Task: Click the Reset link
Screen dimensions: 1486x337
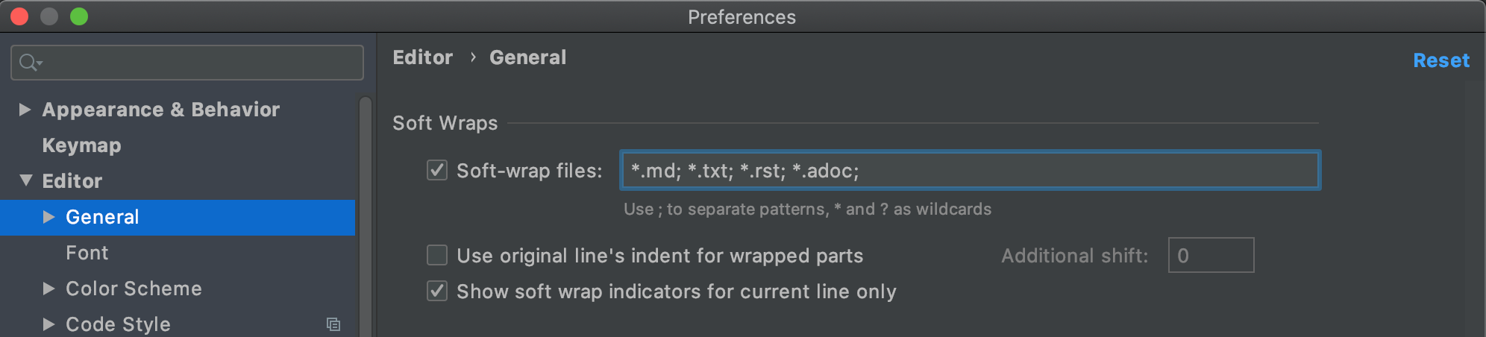Action: (x=1440, y=60)
